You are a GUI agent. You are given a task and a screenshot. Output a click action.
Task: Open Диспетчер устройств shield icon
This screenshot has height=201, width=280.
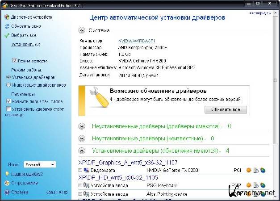(6, 17)
